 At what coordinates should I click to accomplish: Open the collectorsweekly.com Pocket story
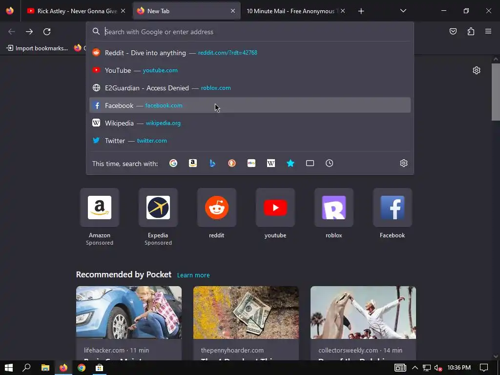point(363,323)
